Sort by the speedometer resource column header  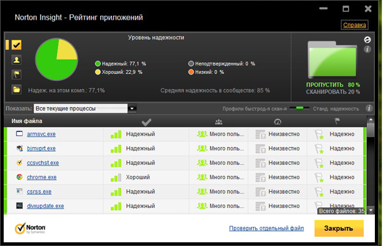tap(277, 122)
